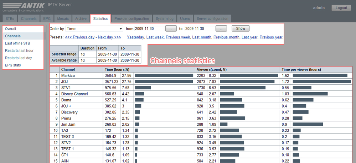Screen dimensions: 356x163
Task: Click the JOJ channel name
Action: click(64, 81)
